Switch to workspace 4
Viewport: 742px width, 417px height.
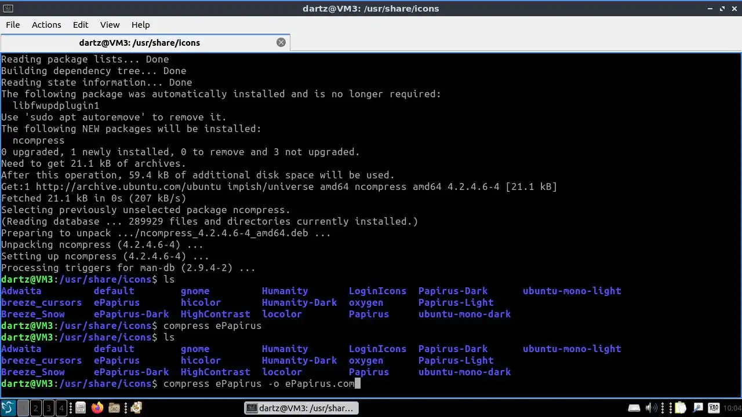(61, 408)
